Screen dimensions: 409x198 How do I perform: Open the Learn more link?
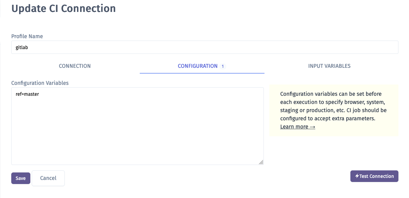(298, 127)
